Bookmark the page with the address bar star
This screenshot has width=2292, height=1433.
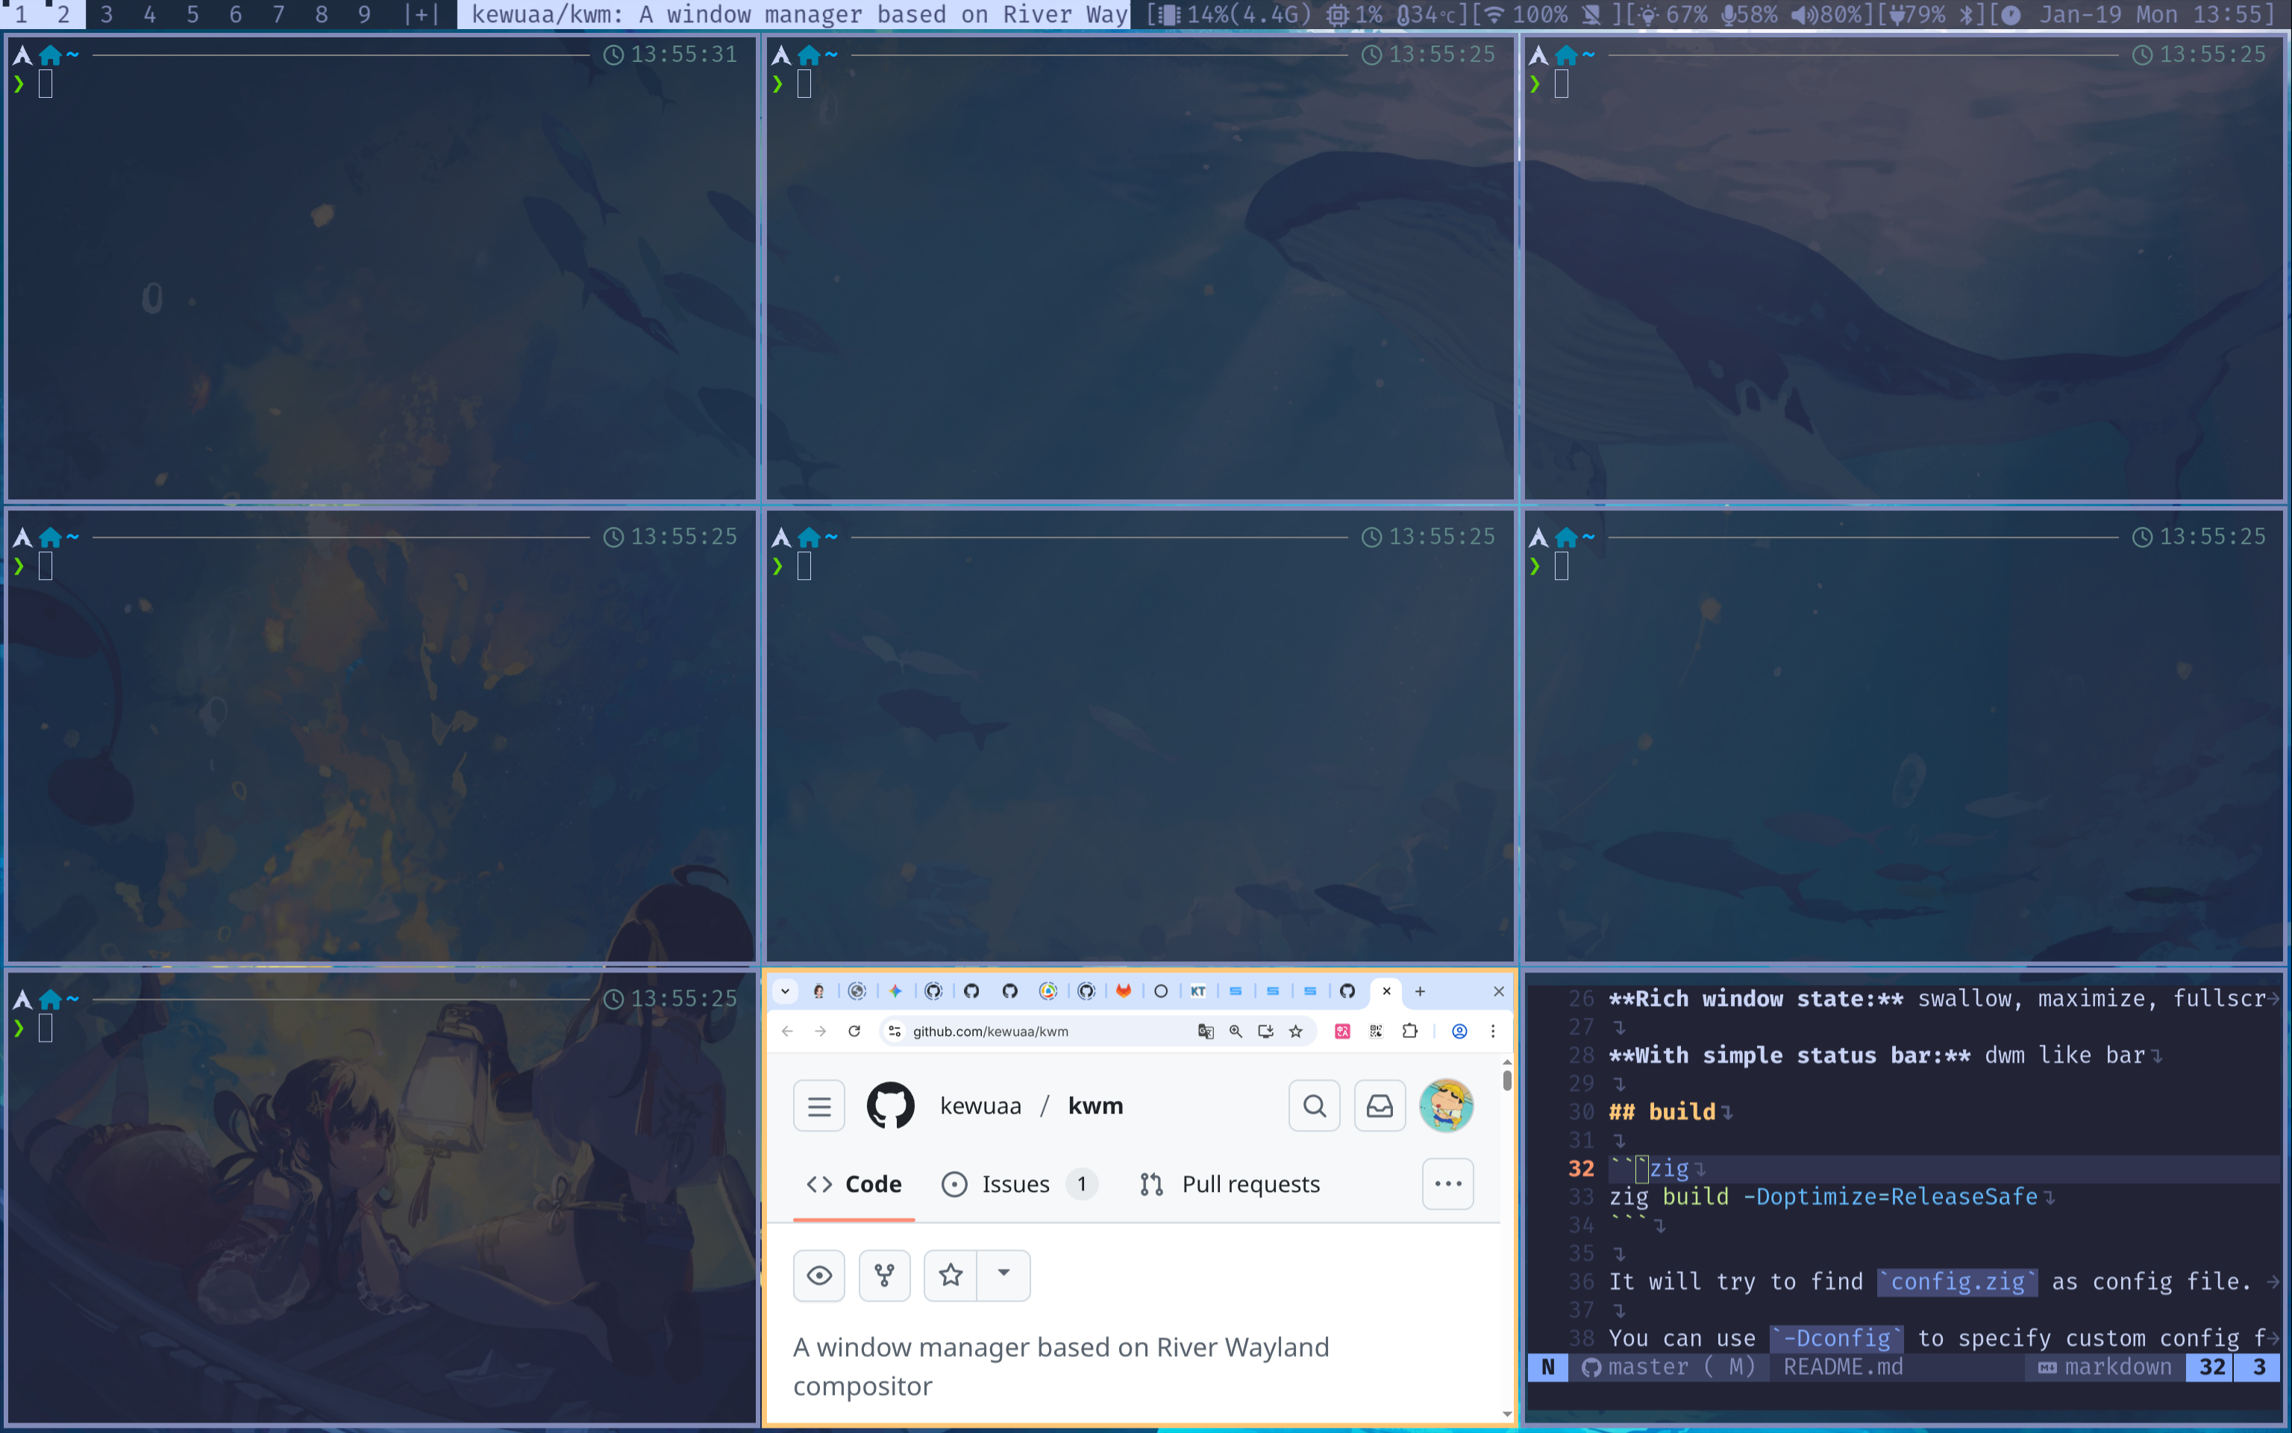[x=1296, y=1031]
